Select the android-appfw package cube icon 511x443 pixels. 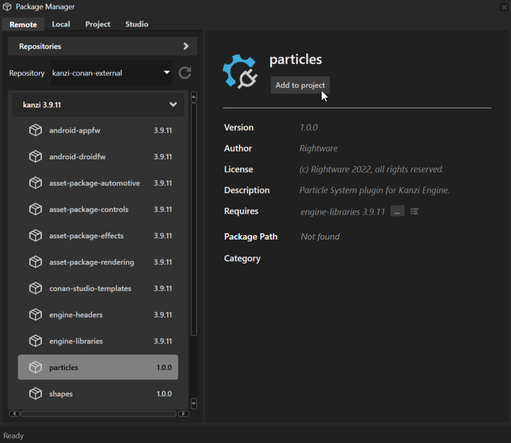tap(35, 130)
